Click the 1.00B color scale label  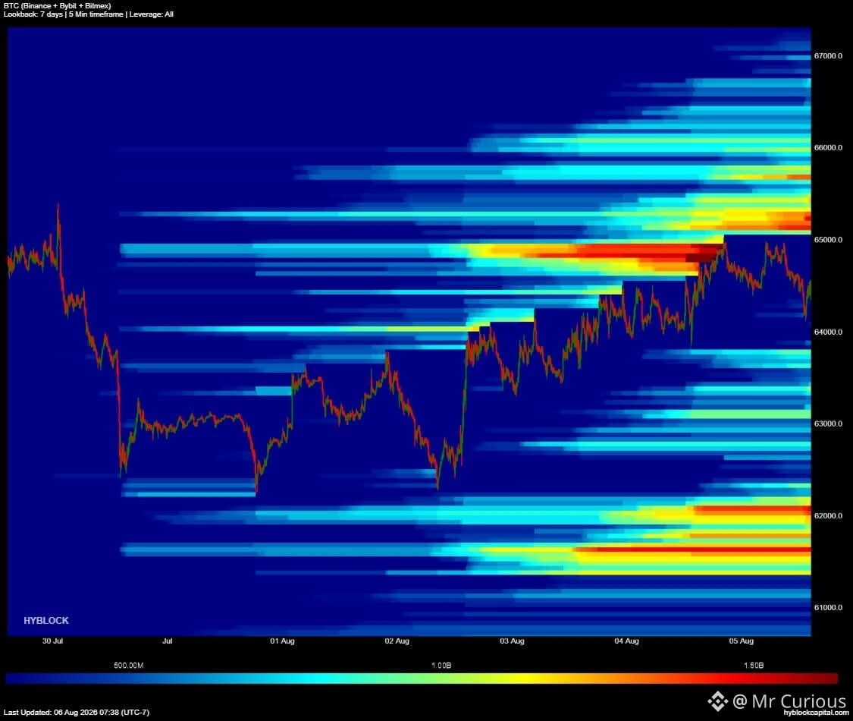(x=441, y=666)
